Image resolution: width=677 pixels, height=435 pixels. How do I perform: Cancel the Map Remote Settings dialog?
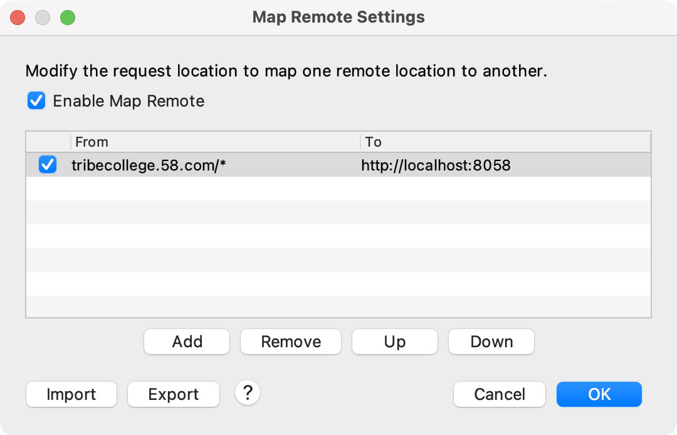499,394
